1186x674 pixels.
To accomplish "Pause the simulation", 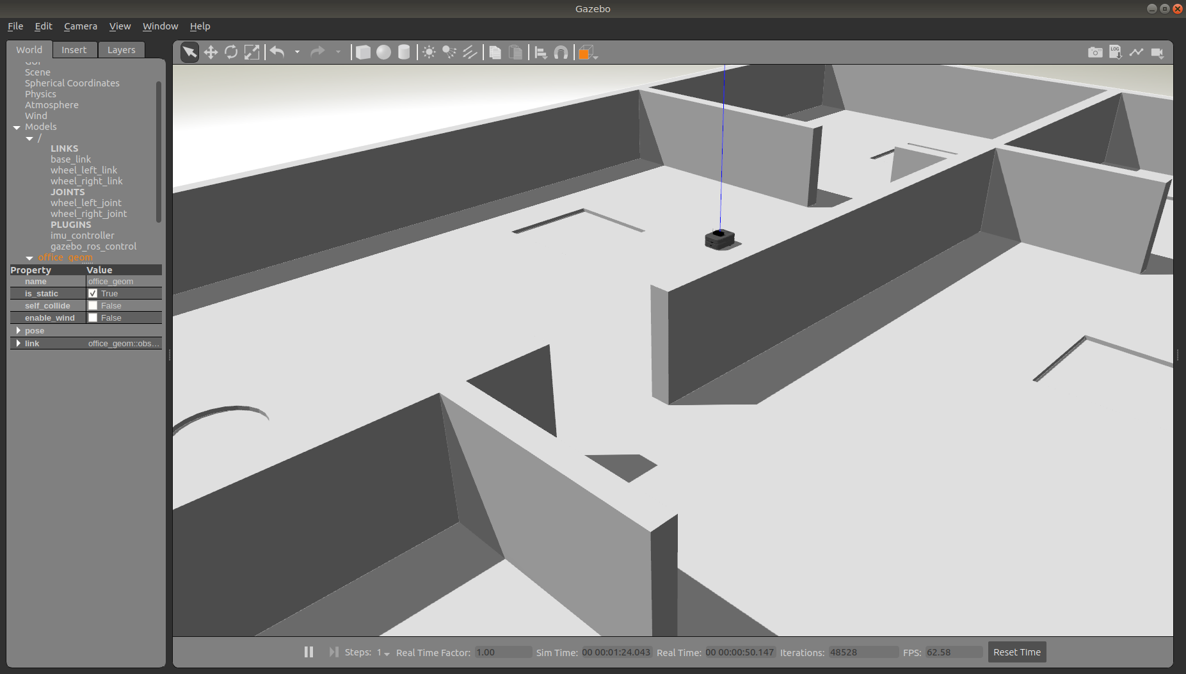I will [x=309, y=652].
